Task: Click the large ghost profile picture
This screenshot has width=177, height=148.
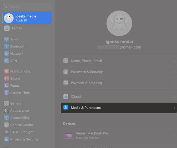Action: (x=119, y=23)
